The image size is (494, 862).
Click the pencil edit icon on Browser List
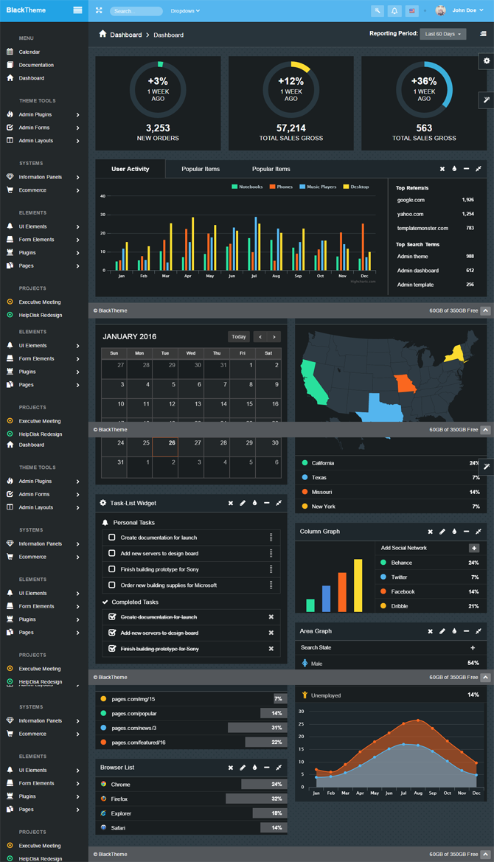(243, 768)
